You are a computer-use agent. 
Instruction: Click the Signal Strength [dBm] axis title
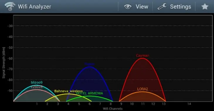click(4, 63)
